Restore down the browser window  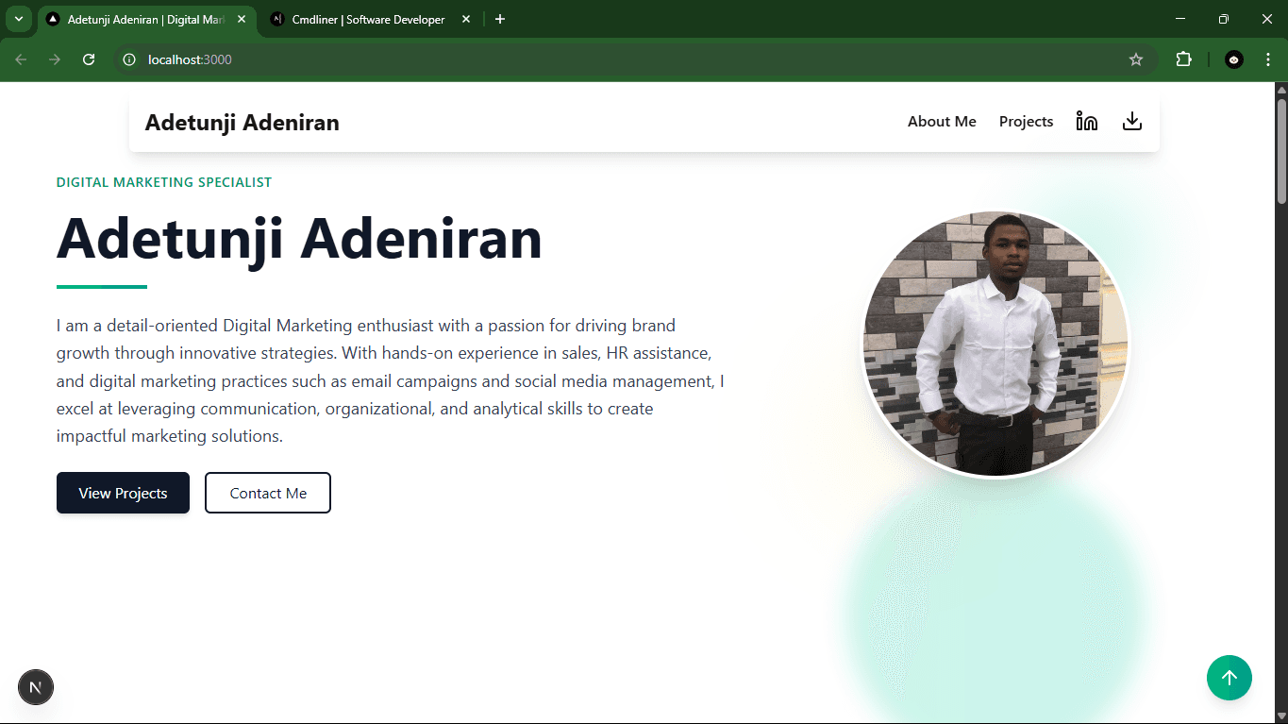pos(1224,19)
